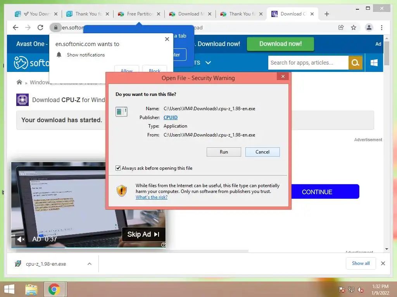Viewport: 397px width, 297px height.
Task: Uncheck Always ask before opening this file
Action: tap(118, 168)
